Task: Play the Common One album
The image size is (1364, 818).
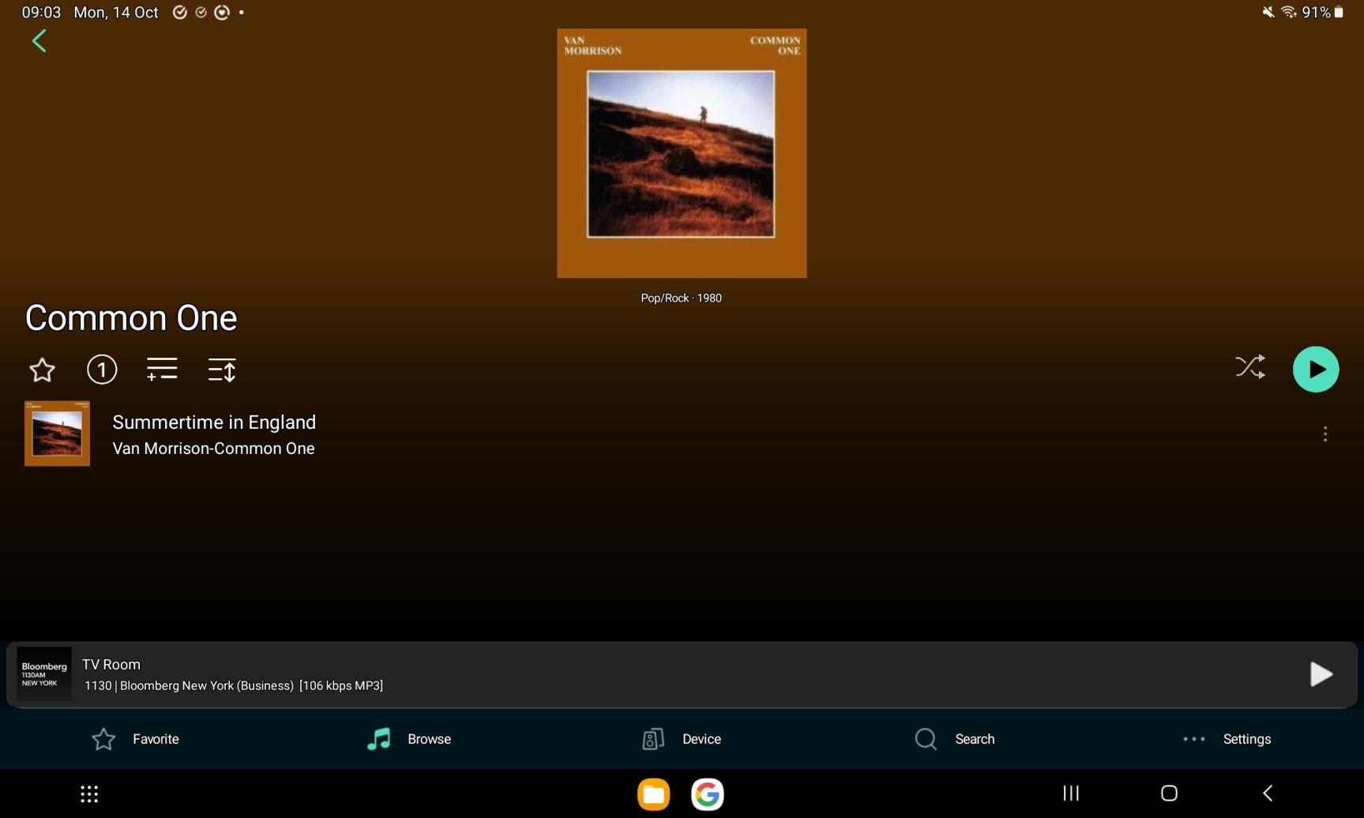Action: pos(1315,369)
